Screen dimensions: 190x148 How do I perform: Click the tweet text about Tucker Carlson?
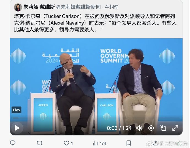(95, 23)
